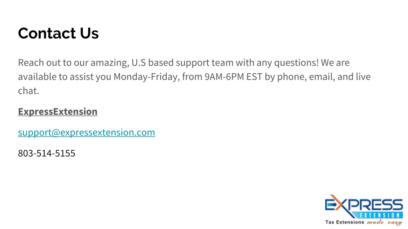Click the 'Contact' word in the heading

click(x=47, y=33)
